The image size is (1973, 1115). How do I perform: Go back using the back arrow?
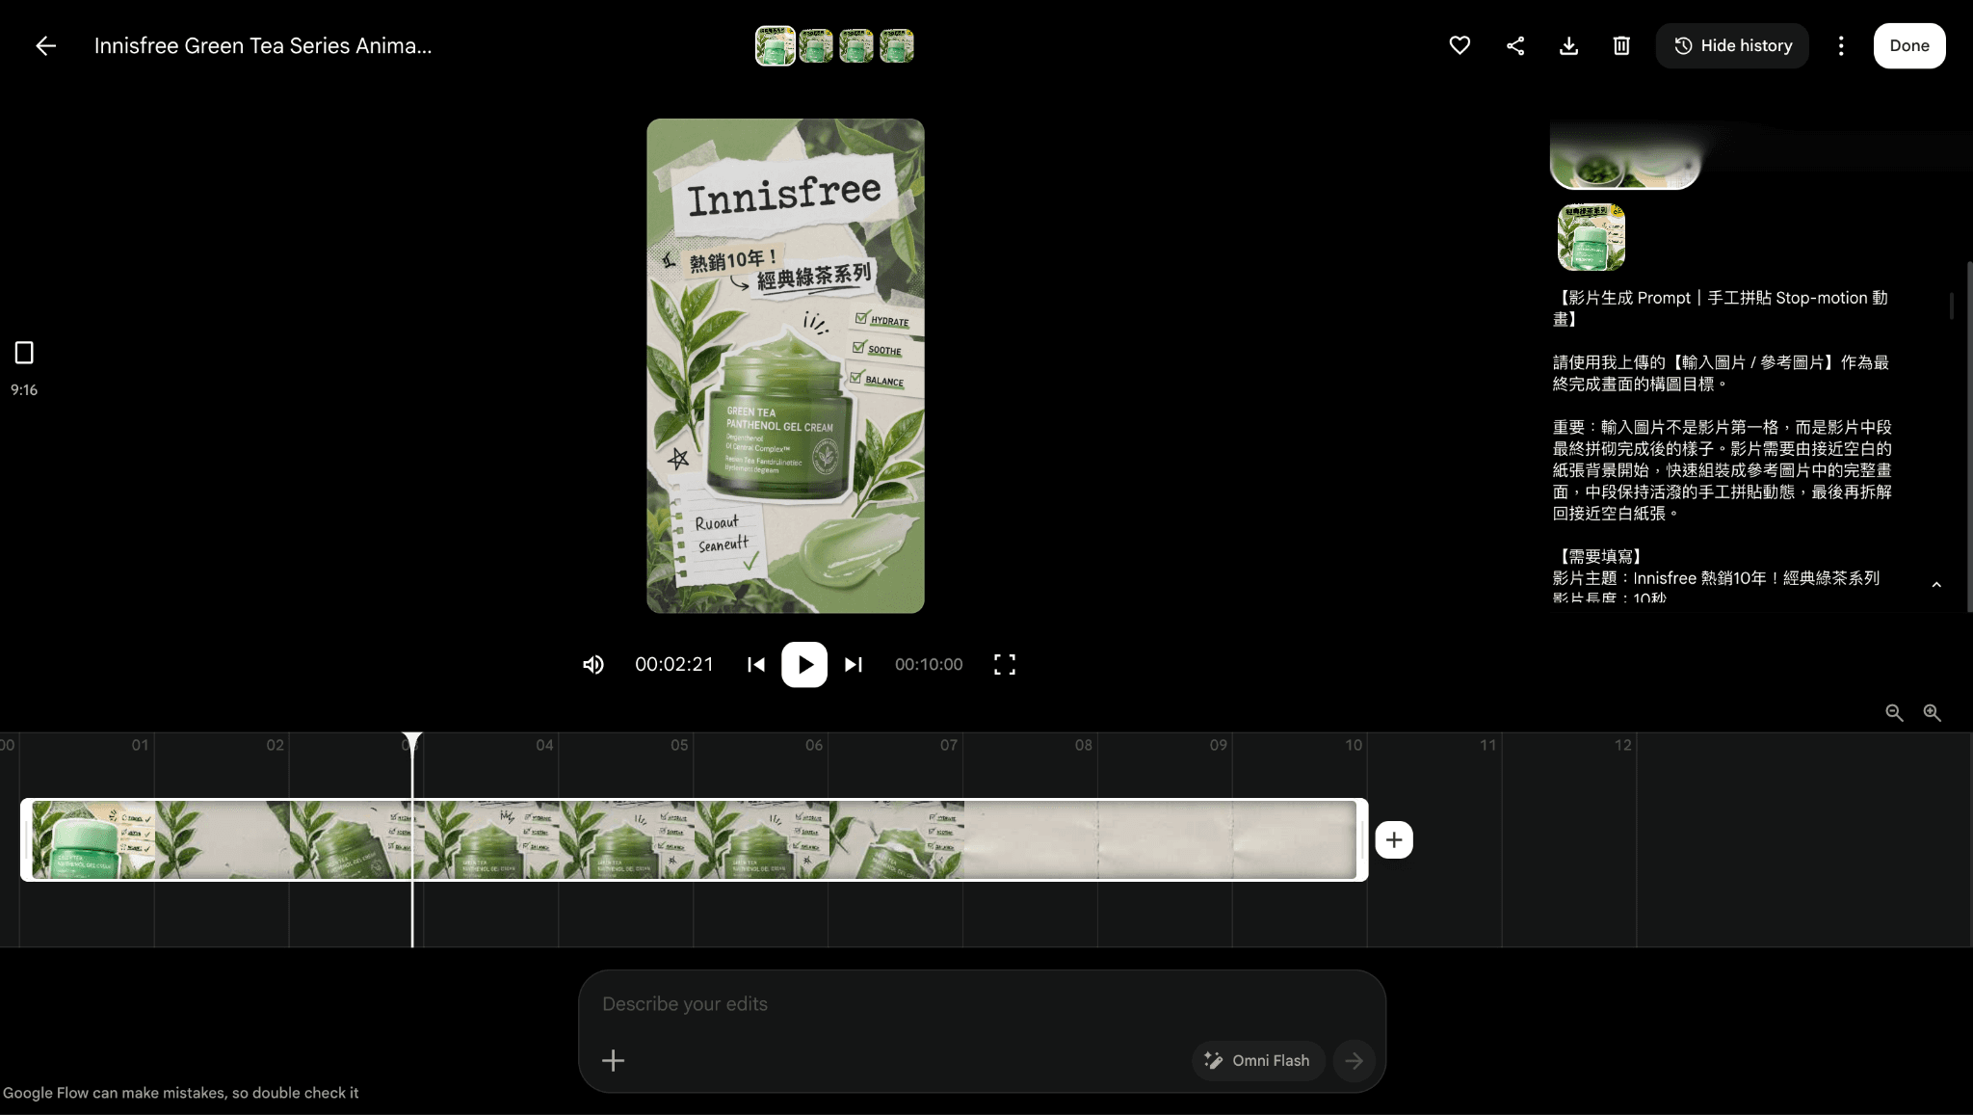(45, 45)
